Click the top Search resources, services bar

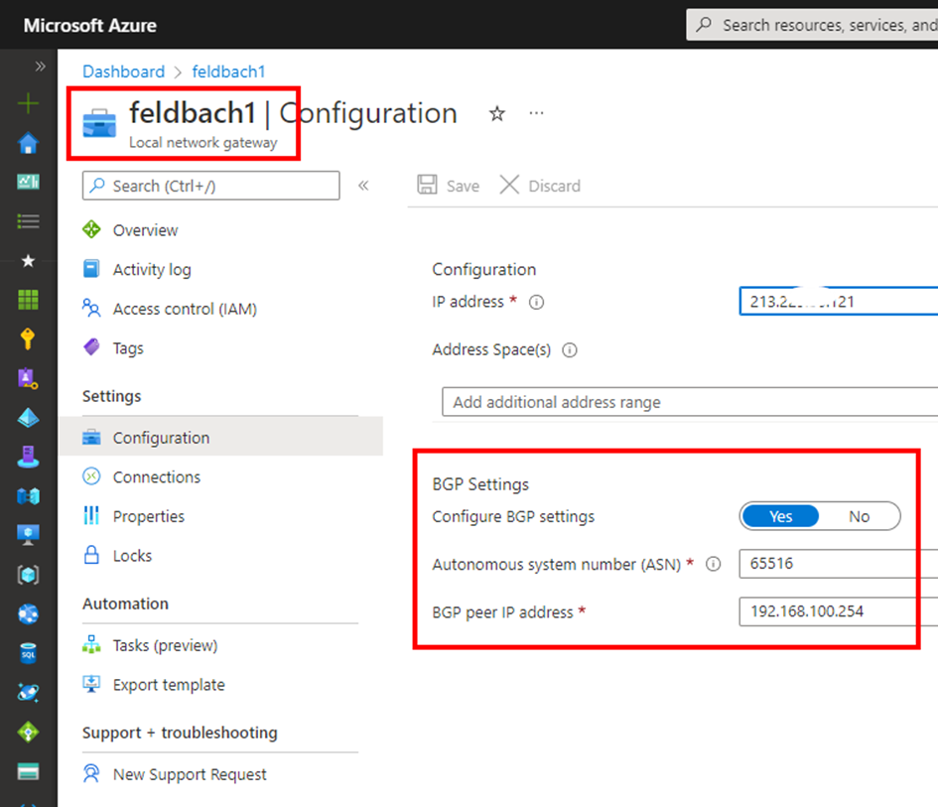(x=812, y=25)
